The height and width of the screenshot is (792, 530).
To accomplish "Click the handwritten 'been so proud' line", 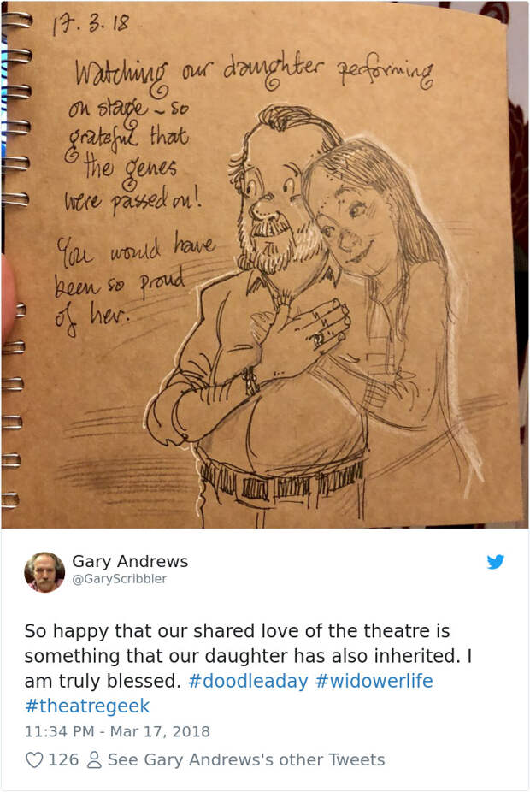I will pos(120,286).
